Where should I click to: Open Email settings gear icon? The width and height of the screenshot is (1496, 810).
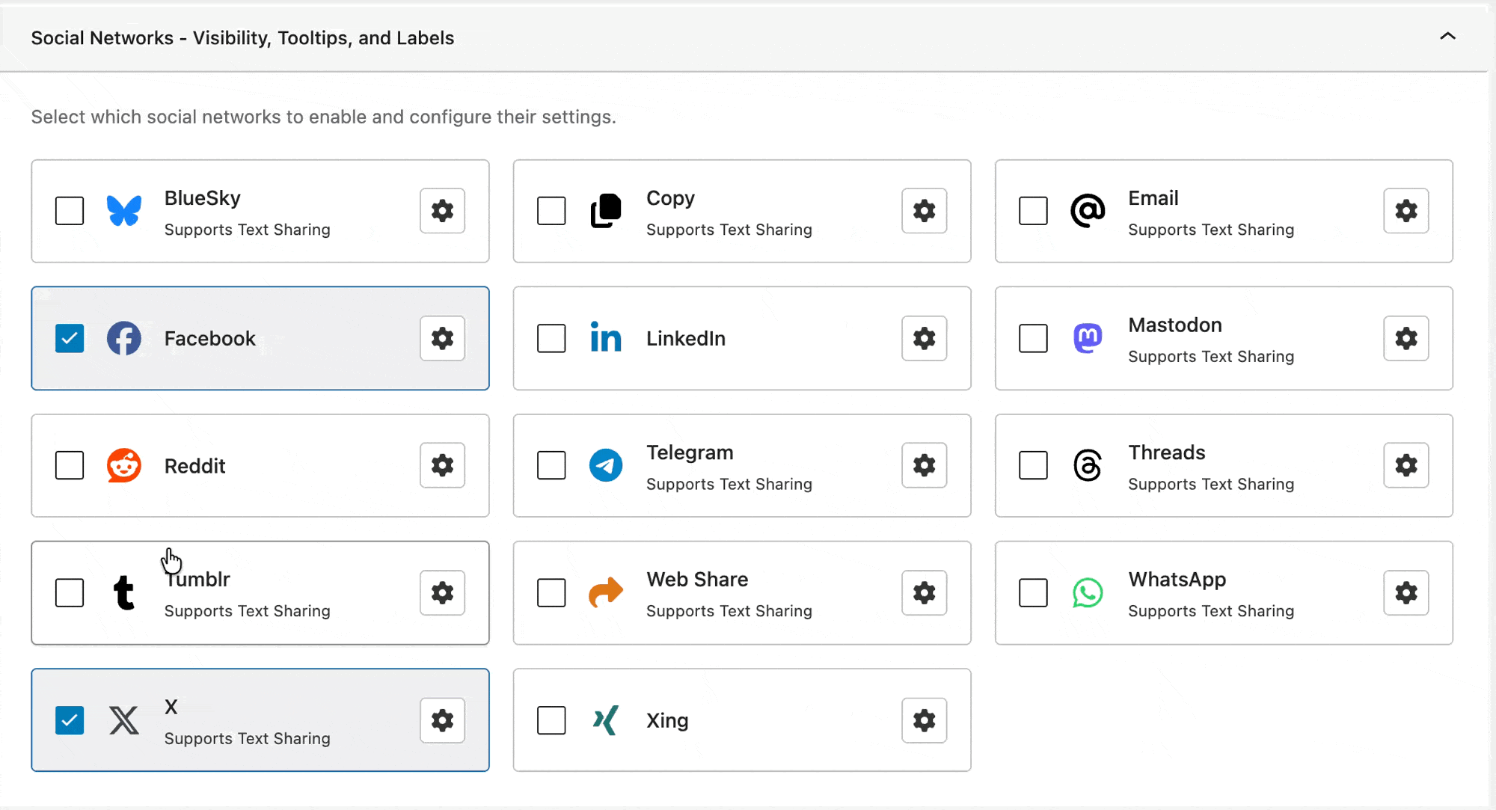1405,211
